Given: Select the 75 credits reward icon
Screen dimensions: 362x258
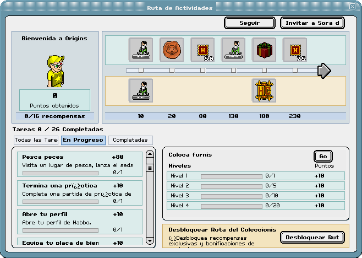Looking at the screenshot, I should [x=295, y=50].
